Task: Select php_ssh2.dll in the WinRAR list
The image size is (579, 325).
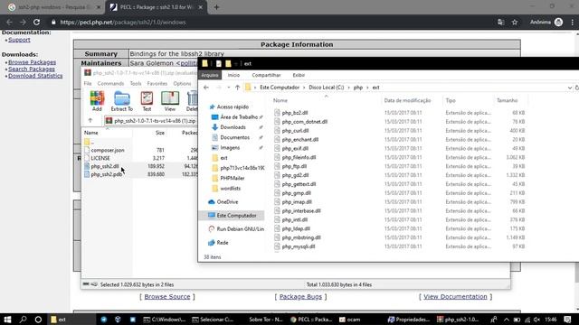Action: [x=105, y=166]
